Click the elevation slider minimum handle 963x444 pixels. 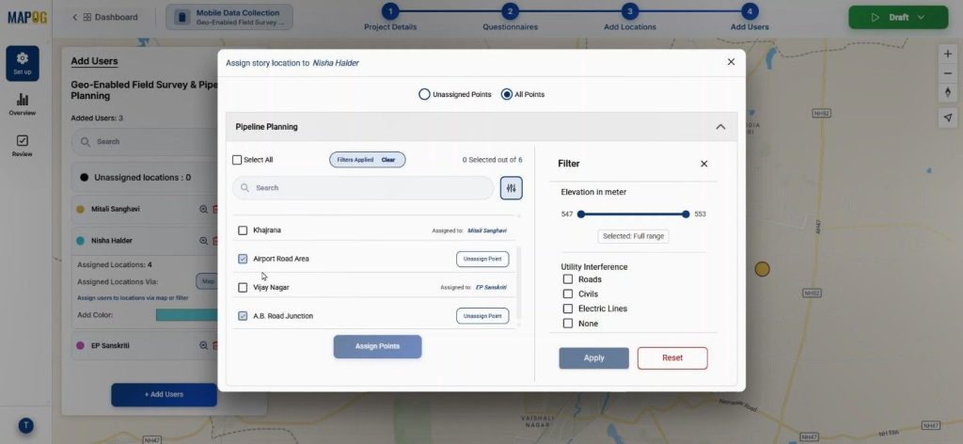click(x=581, y=214)
